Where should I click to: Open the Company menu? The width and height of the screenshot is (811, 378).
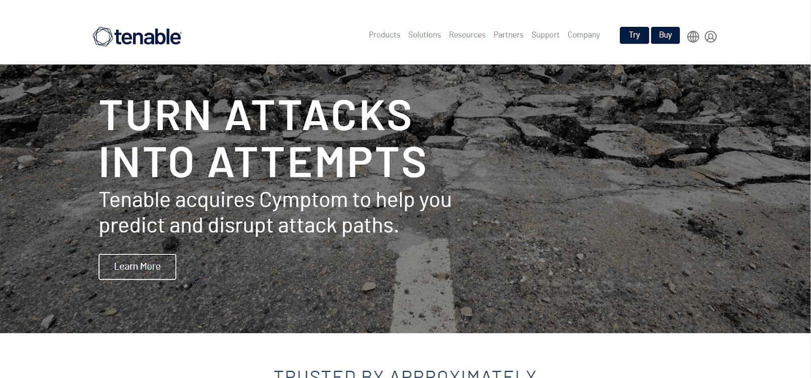pos(583,34)
